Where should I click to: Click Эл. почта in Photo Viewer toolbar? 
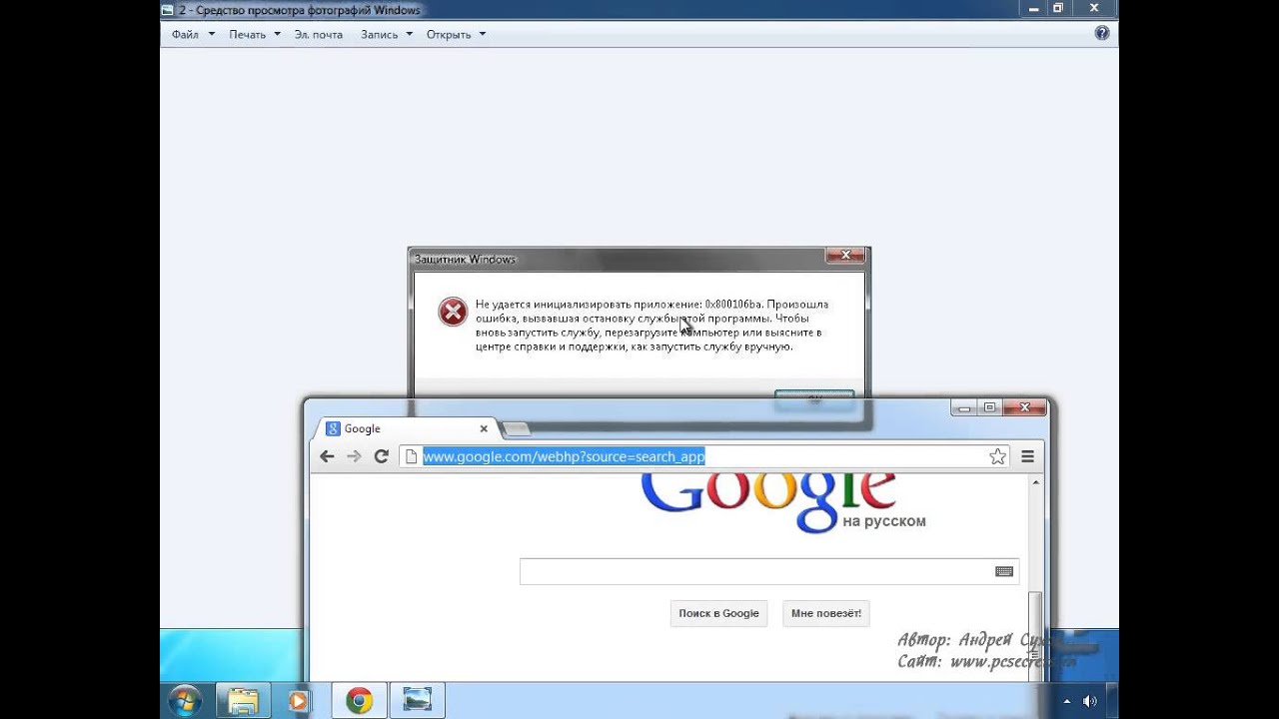tap(318, 34)
